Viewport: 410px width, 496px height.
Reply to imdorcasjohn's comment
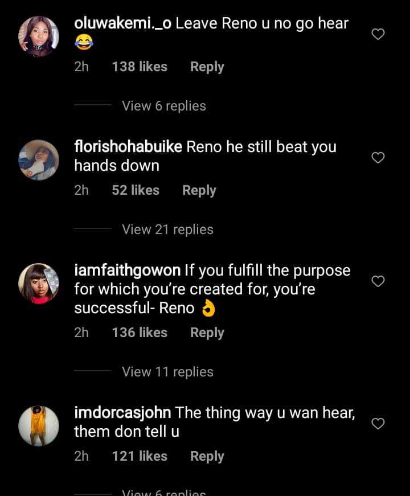[x=207, y=456]
